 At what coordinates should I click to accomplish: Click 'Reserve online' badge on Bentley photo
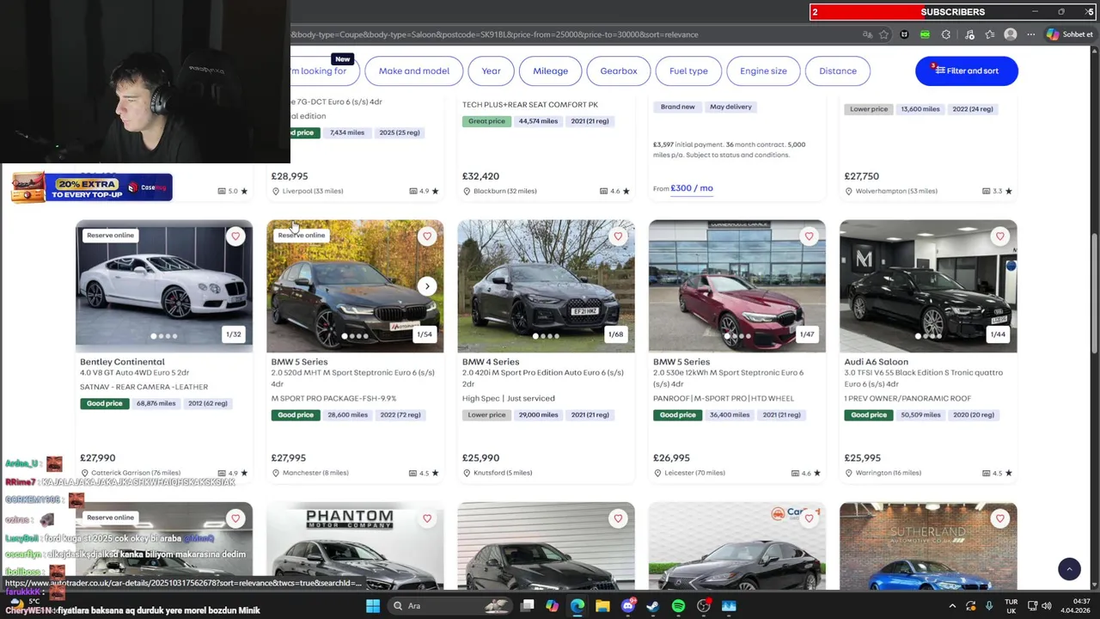[x=110, y=236]
